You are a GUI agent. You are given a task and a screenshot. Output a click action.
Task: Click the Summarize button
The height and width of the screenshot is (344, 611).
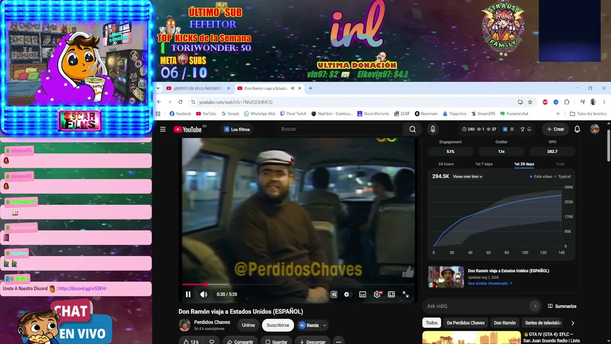[x=562, y=306]
